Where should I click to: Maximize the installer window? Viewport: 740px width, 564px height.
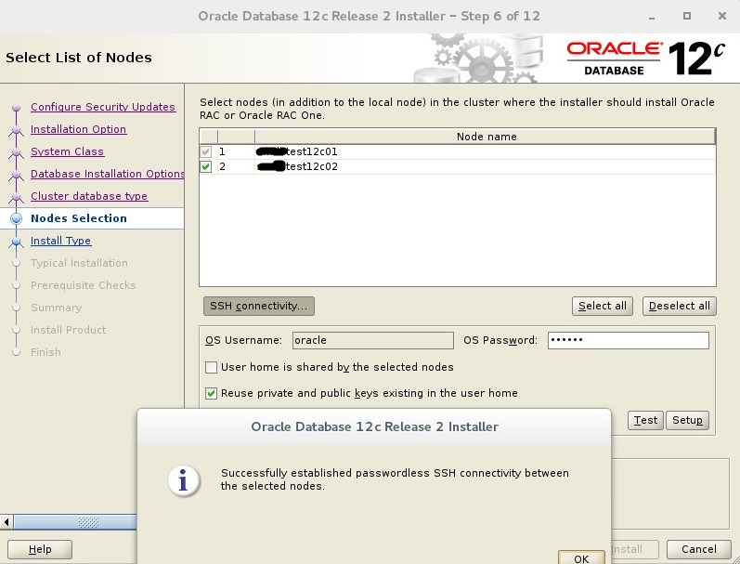687,16
